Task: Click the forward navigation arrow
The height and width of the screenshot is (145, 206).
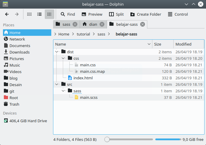Action: (17, 14)
